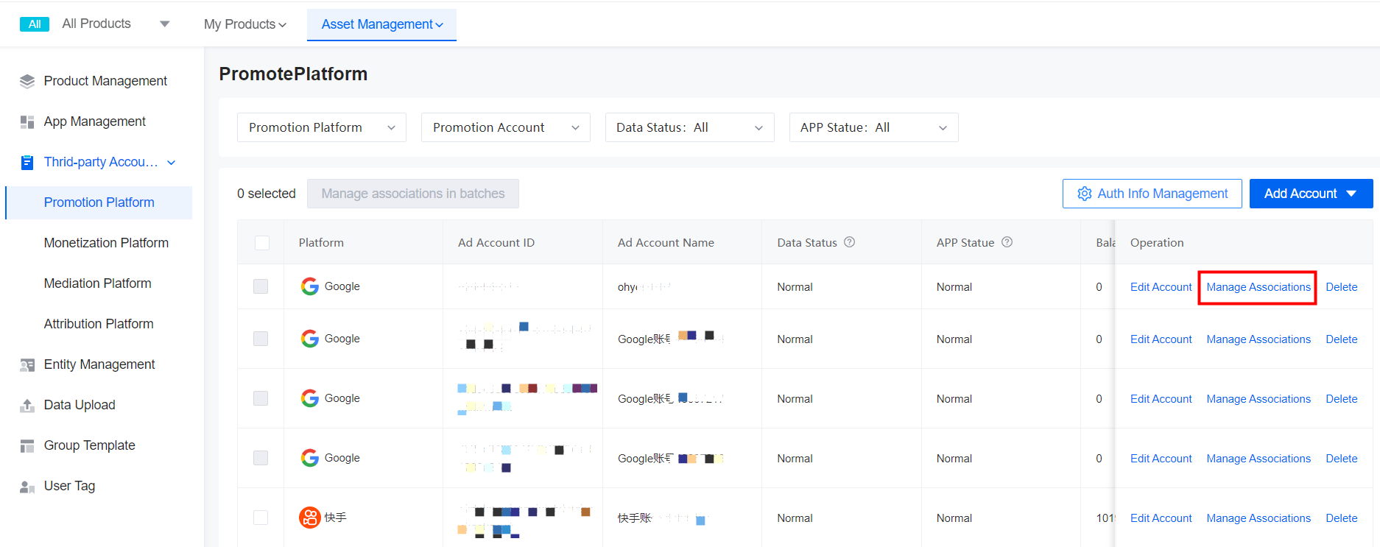
Task: Check the first Google account row checkbox
Action: [261, 286]
